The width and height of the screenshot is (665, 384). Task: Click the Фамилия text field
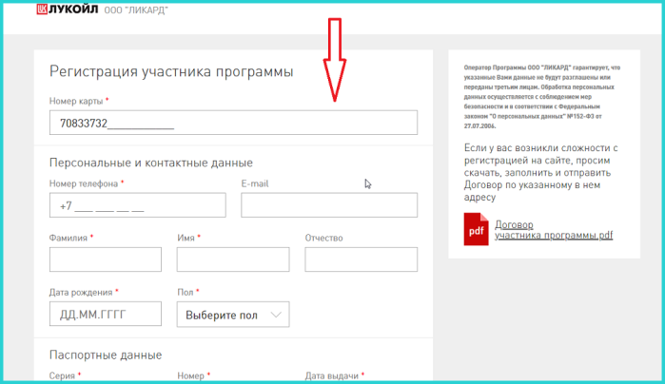click(106, 259)
